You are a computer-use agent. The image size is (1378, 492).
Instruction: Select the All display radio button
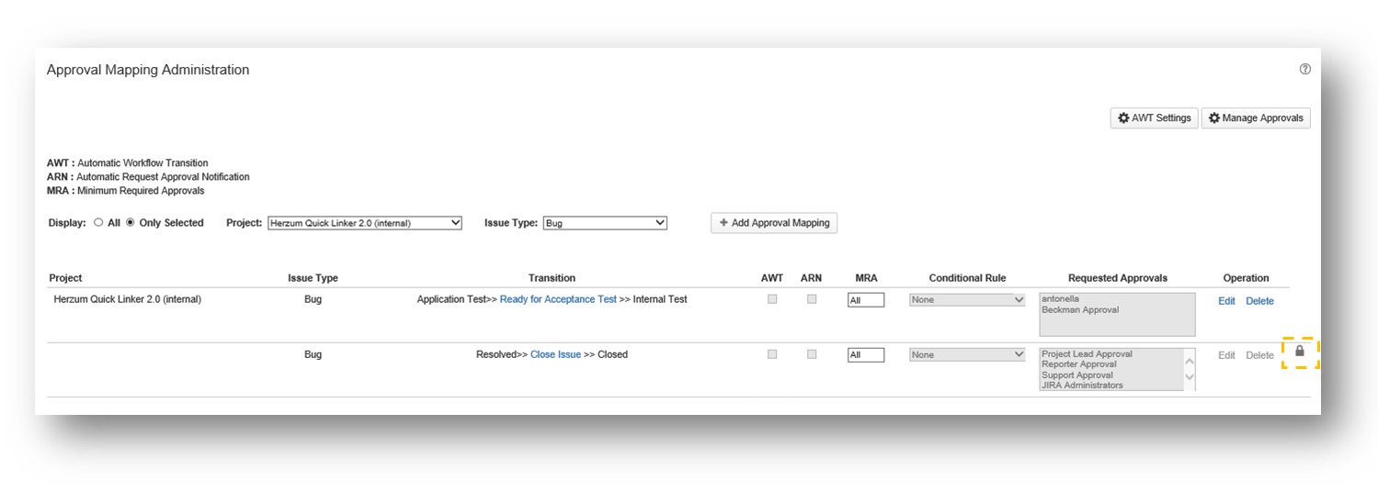tap(98, 223)
